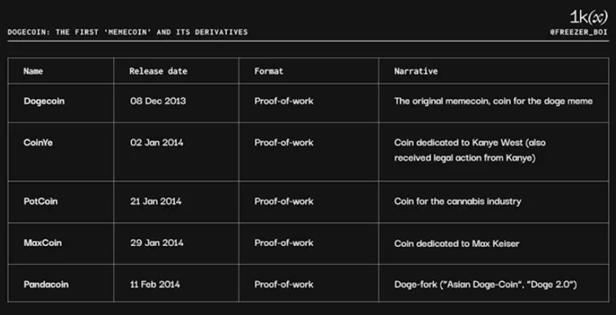Click the 11 Feb 2014 release date

155,284
